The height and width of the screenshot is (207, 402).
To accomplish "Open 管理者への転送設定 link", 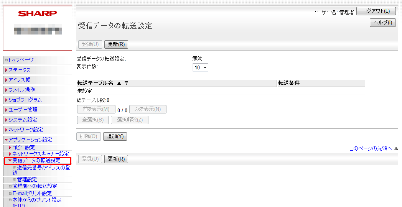I will [x=35, y=186].
